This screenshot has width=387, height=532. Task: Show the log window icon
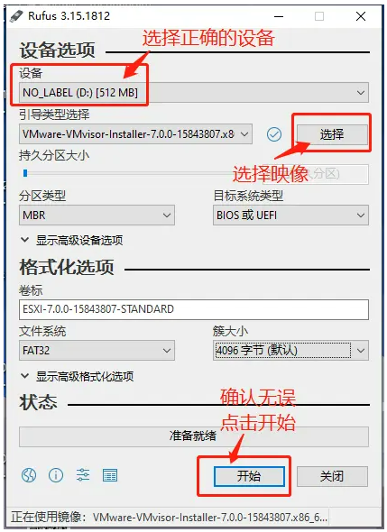point(110,475)
